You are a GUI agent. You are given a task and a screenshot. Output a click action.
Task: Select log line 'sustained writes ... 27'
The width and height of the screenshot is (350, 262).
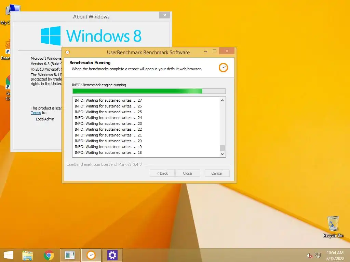[108, 101]
